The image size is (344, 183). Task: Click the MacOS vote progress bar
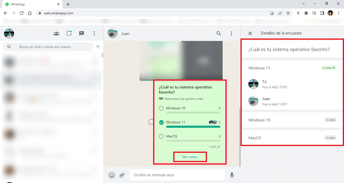pyautogui.click(x=193, y=141)
